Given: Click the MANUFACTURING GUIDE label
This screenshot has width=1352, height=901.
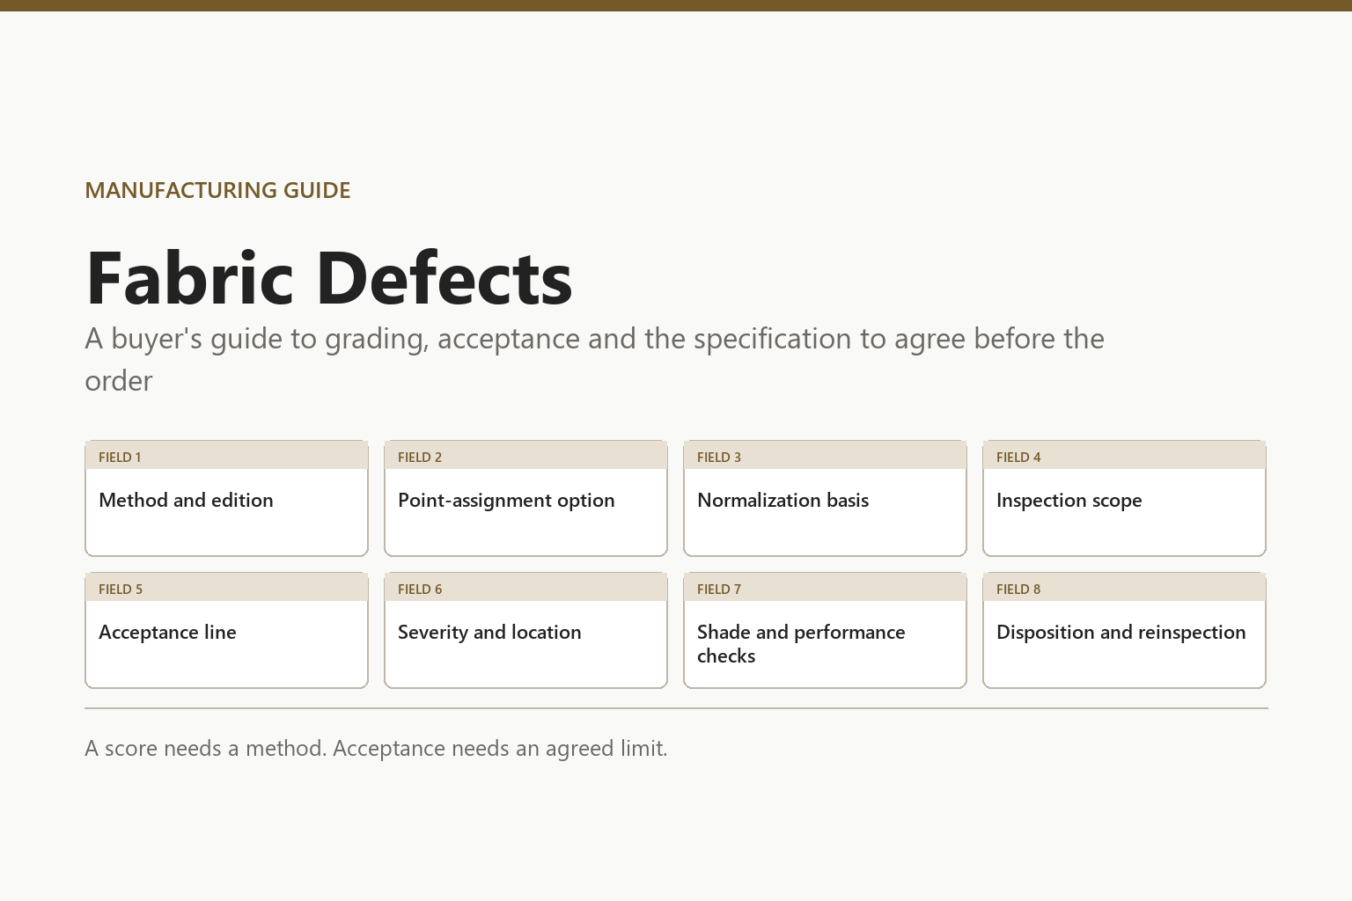Looking at the screenshot, I should tap(217, 190).
